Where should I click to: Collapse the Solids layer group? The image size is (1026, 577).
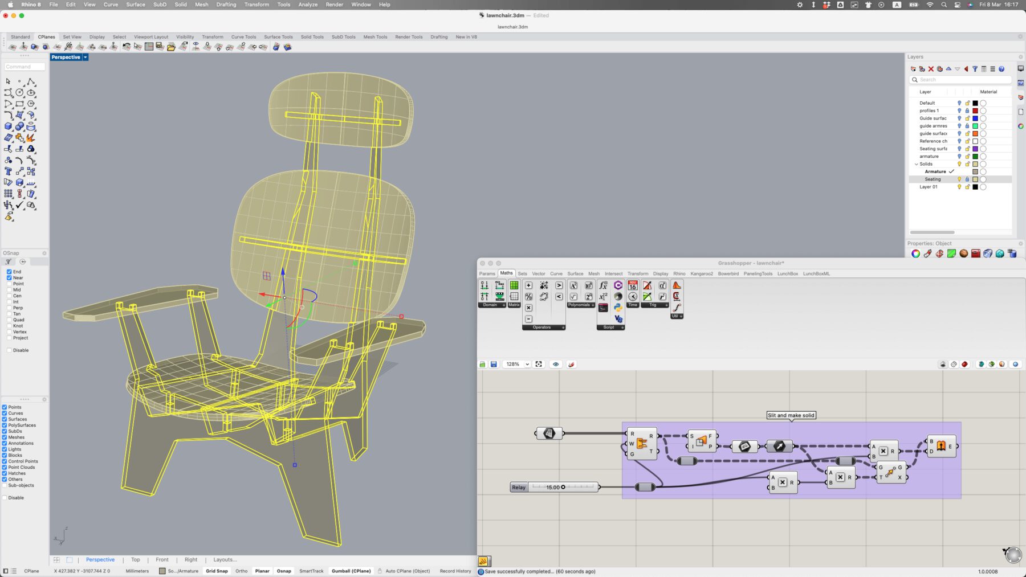917,164
